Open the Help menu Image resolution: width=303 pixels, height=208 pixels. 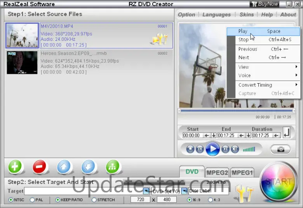(x=267, y=14)
